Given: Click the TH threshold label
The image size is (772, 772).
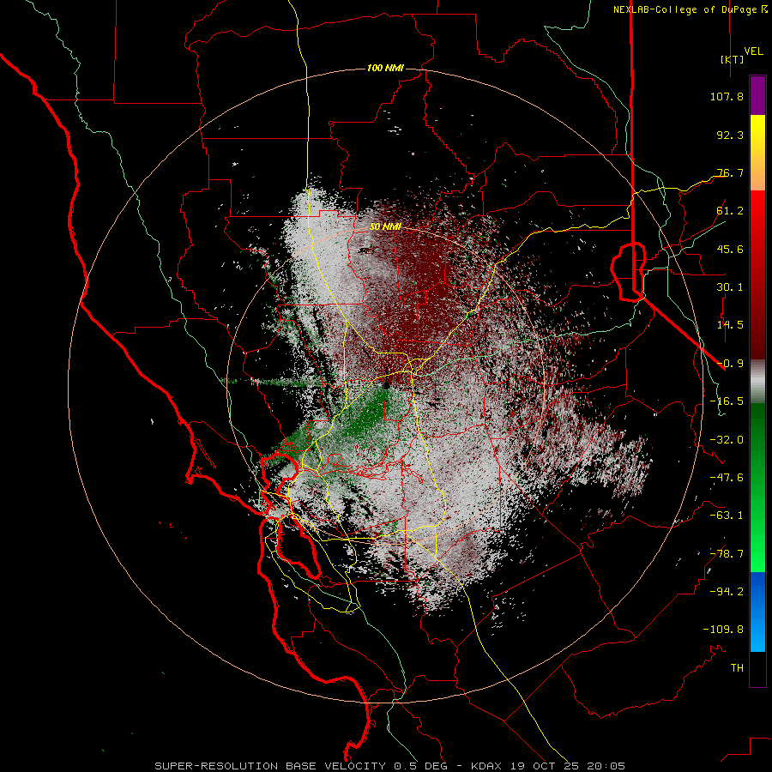Looking at the screenshot, I should (x=737, y=668).
